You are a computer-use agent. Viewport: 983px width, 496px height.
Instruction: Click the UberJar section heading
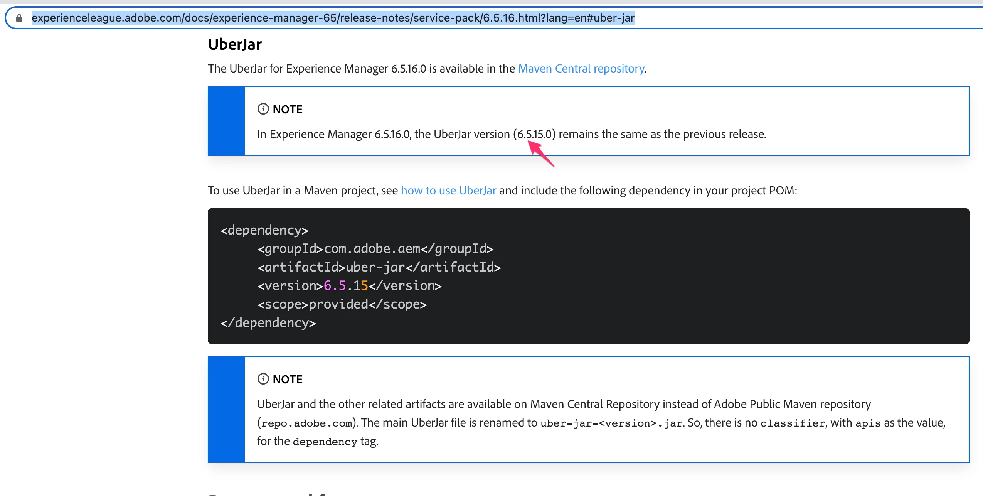[x=235, y=45]
